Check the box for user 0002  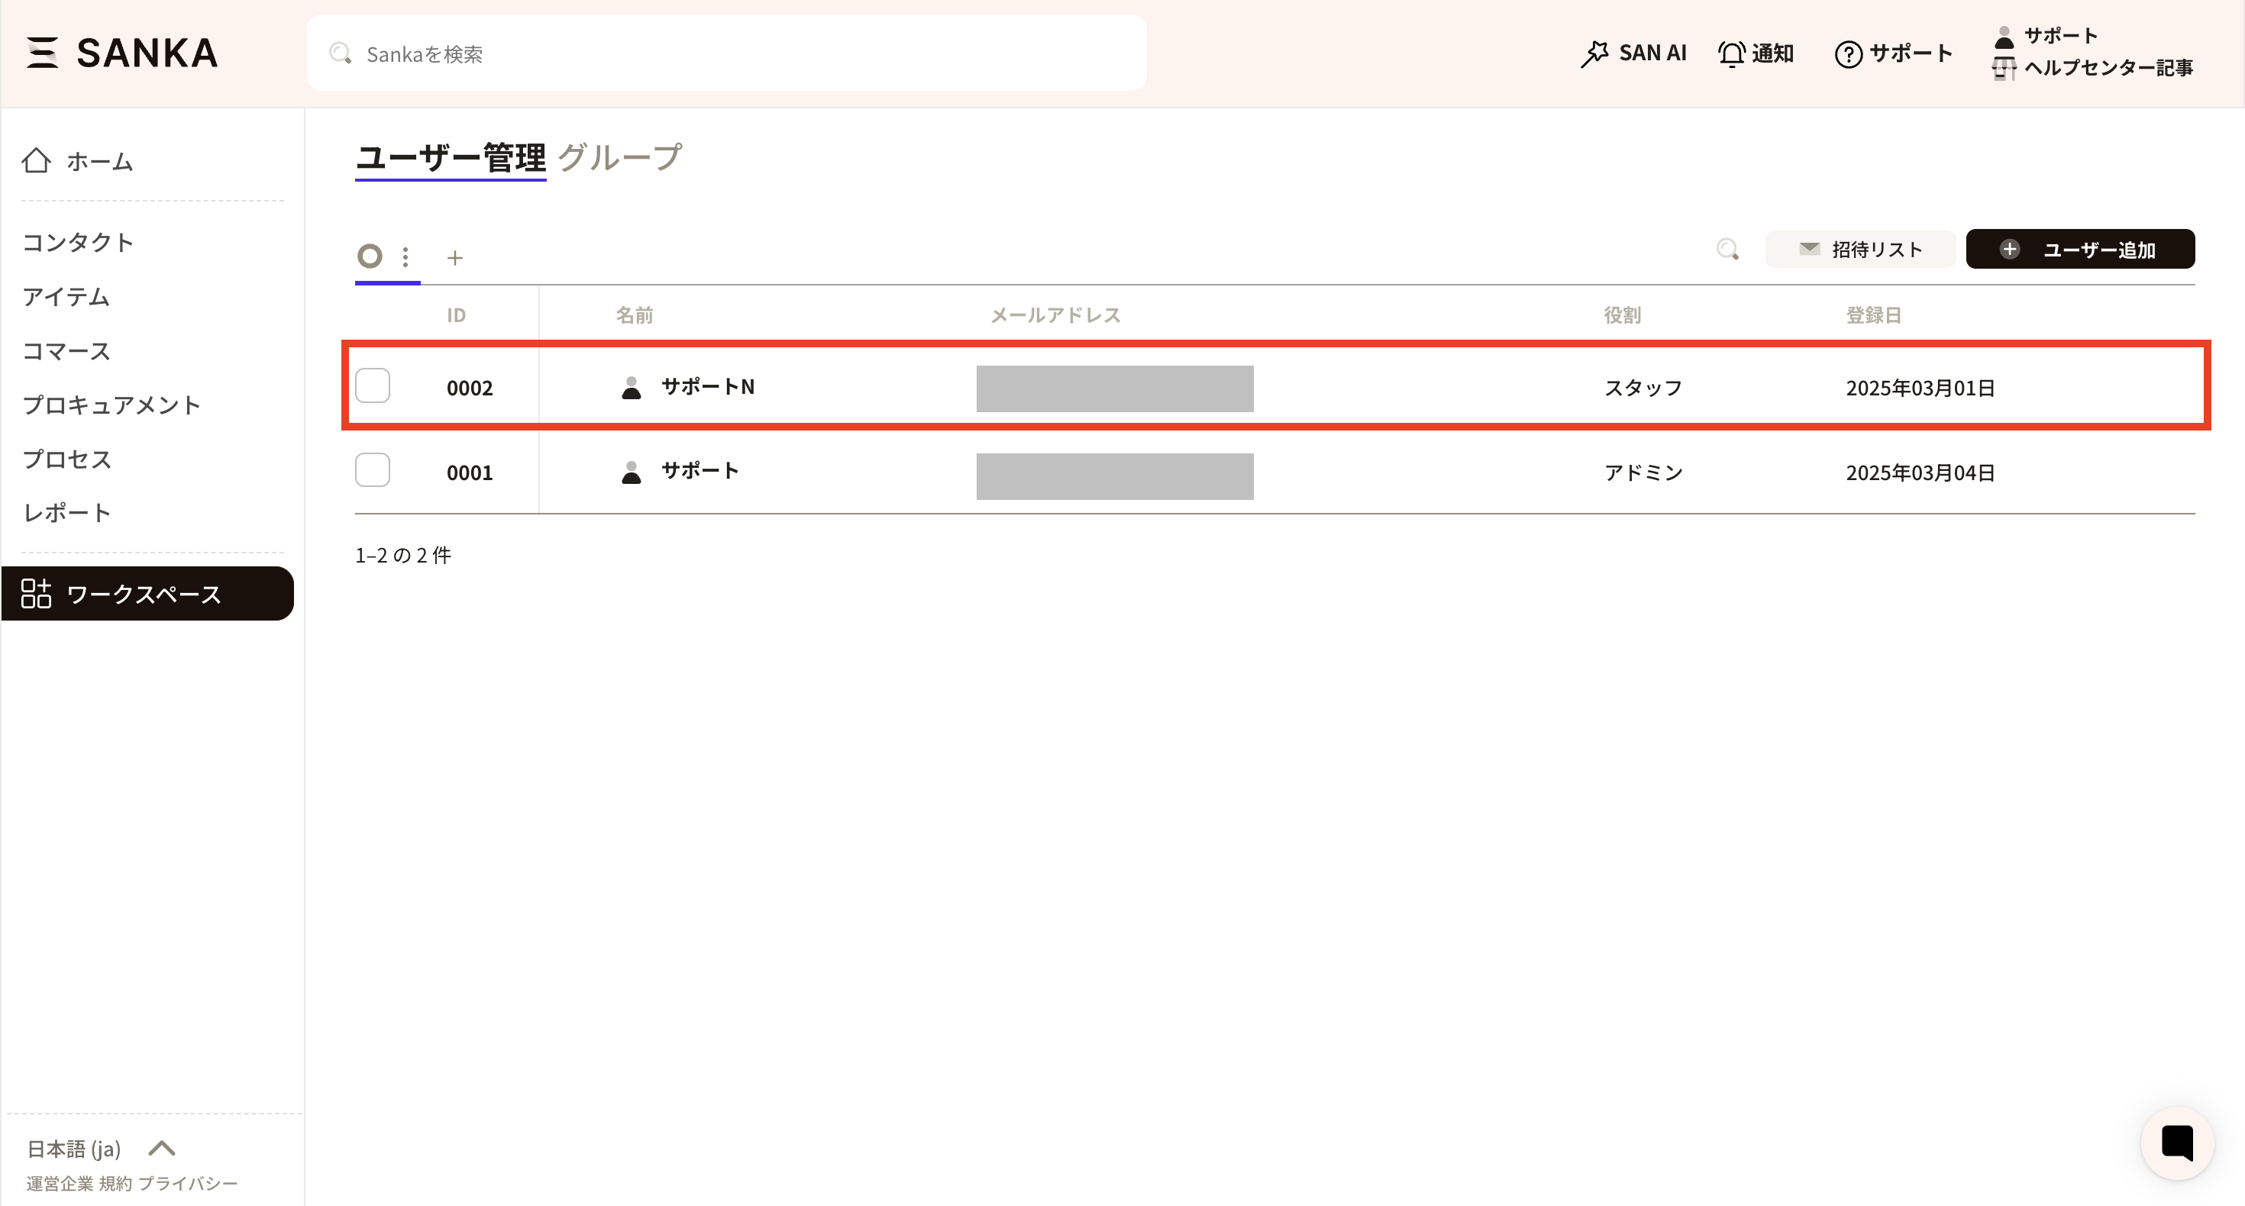pyautogui.click(x=372, y=386)
